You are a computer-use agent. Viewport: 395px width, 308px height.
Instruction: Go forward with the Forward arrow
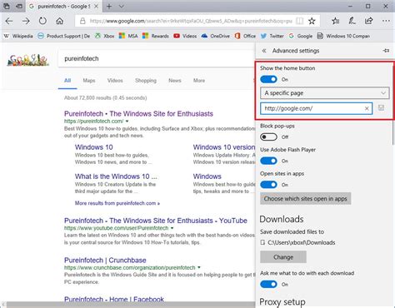pos(26,21)
